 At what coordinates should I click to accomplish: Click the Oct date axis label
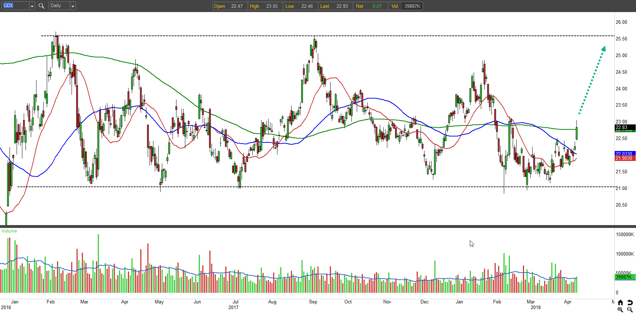point(348,302)
